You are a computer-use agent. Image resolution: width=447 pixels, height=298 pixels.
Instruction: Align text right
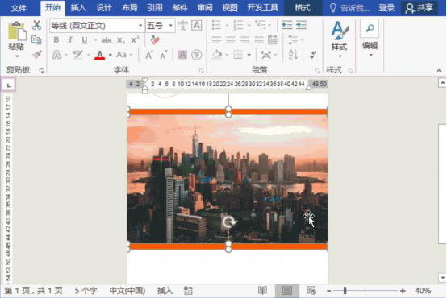point(244,39)
